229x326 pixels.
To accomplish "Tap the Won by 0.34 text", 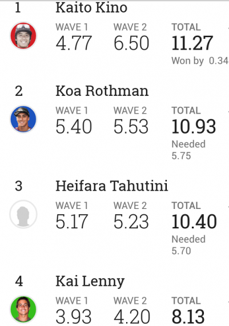I will point(200,61).
